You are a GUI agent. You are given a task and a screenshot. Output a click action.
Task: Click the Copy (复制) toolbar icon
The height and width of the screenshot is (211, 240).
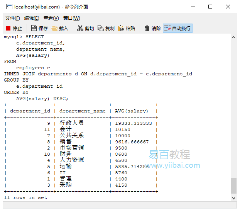tap(101, 28)
